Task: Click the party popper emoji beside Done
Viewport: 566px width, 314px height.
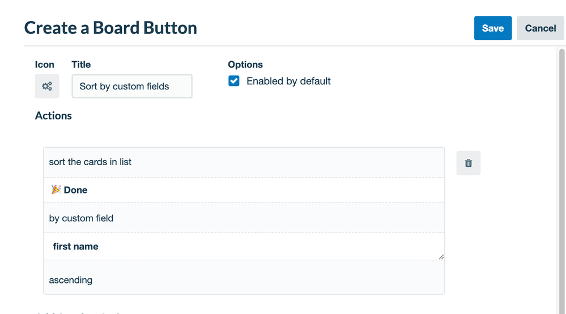Action: pyautogui.click(x=56, y=190)
